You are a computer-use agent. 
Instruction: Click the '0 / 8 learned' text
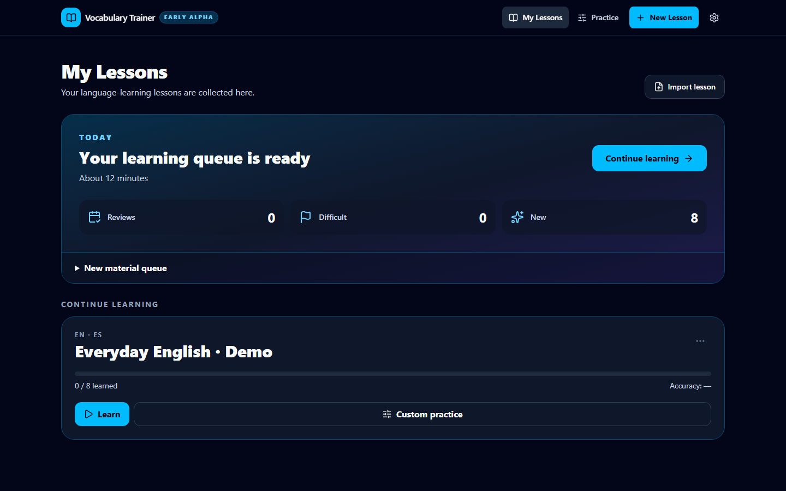point(96,386)
